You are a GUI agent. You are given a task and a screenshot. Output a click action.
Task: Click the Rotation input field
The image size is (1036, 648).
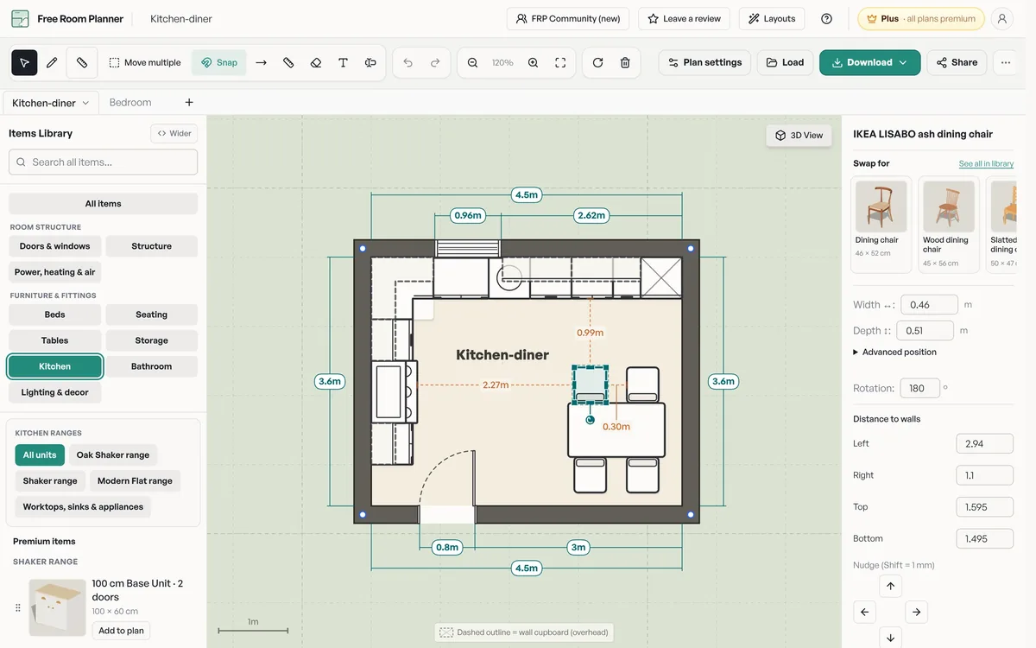click(x=919, y=388)
